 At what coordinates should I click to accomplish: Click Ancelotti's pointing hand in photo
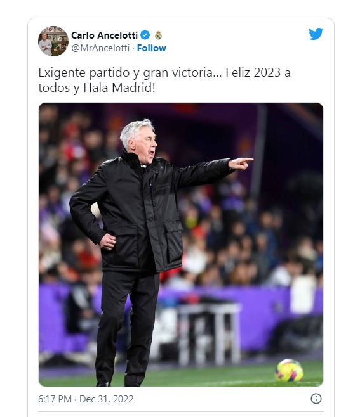241,164
